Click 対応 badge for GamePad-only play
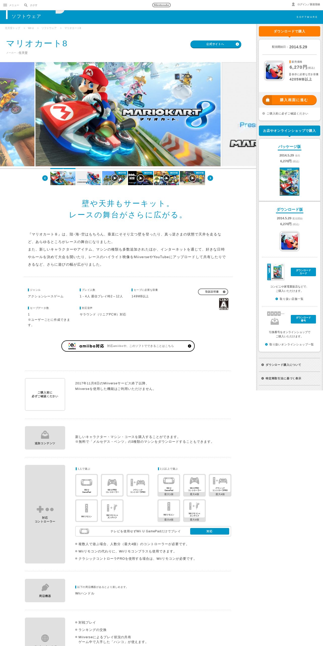The height and width of the screenshot is (646, 323). coord(210,531)
